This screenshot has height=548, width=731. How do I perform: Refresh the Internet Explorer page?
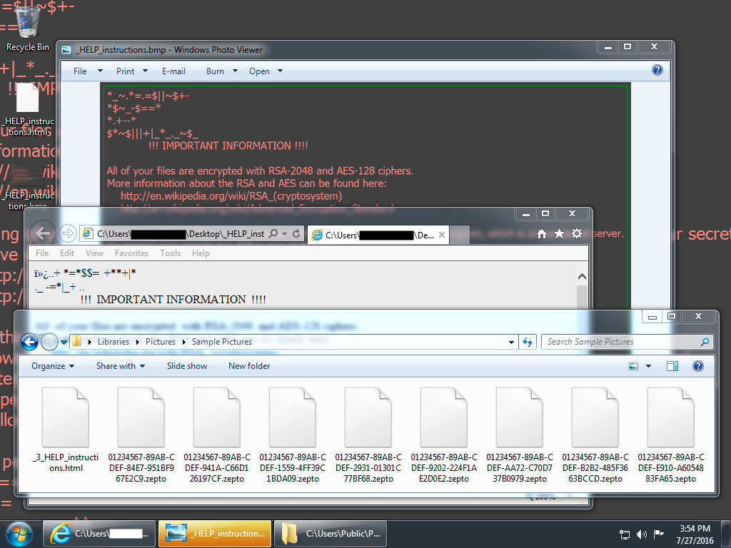click(x=297, y=234)
